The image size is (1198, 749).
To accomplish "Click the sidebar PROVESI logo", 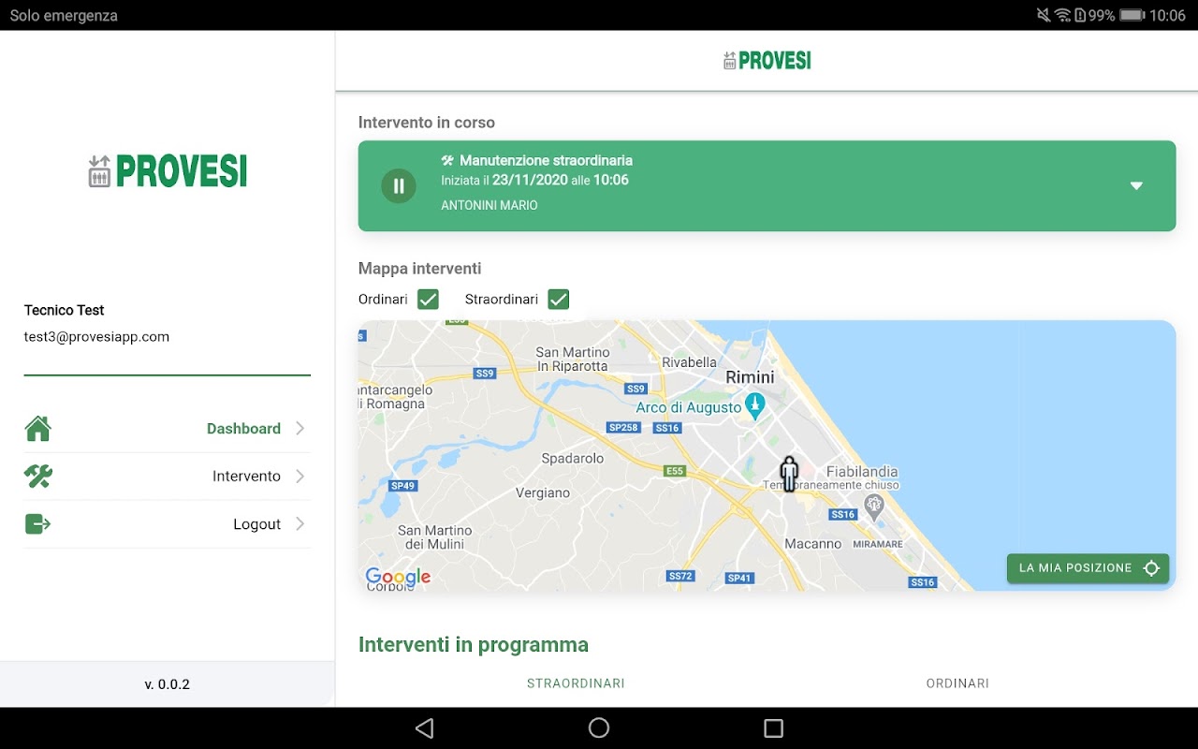I will 168,171.
